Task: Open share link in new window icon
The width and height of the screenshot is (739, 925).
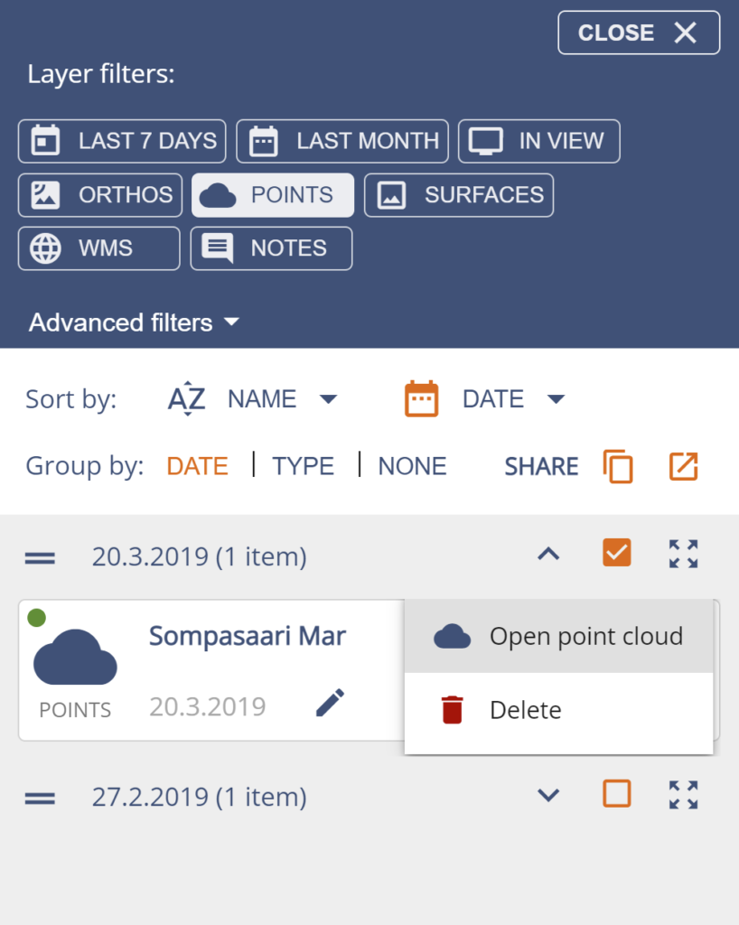Action: [684, 466]
